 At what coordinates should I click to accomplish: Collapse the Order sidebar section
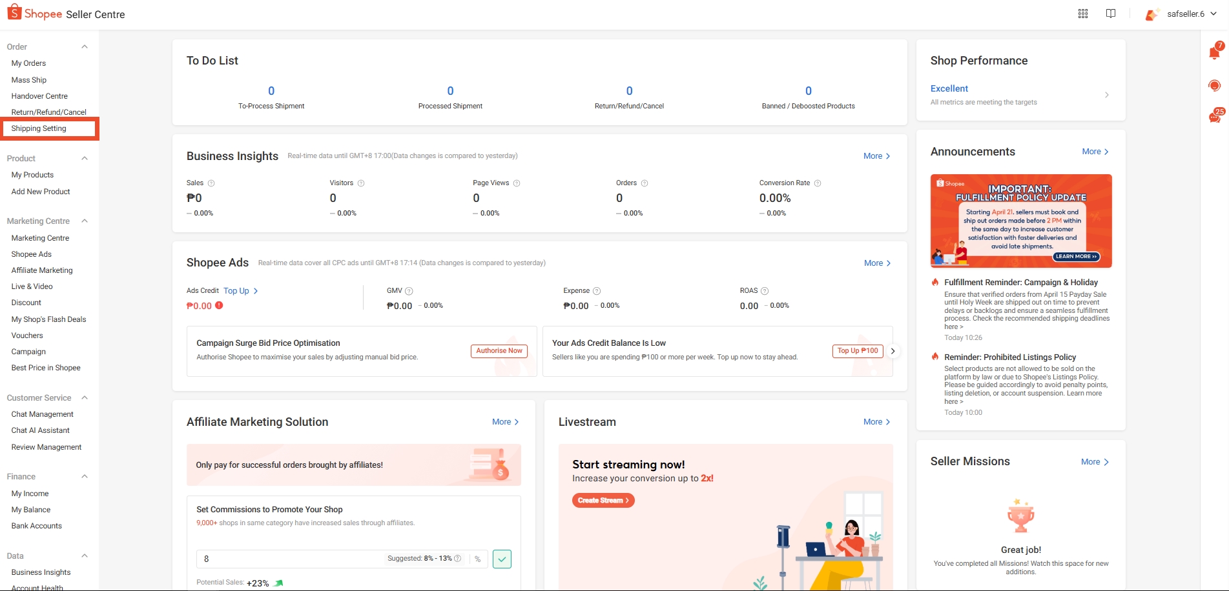(x=85, y=46)
